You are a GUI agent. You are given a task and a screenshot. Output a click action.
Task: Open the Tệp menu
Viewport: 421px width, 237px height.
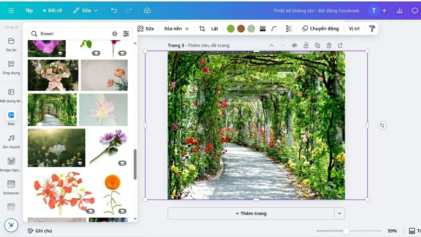[x=29, y=10]
